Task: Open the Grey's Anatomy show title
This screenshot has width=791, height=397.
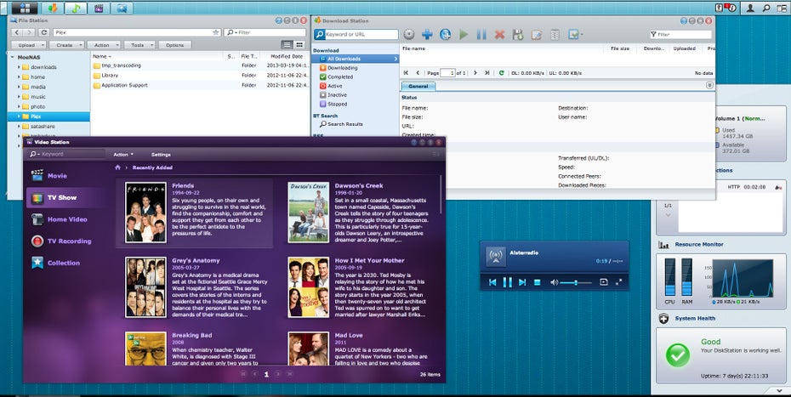Action: click(196, 261)
